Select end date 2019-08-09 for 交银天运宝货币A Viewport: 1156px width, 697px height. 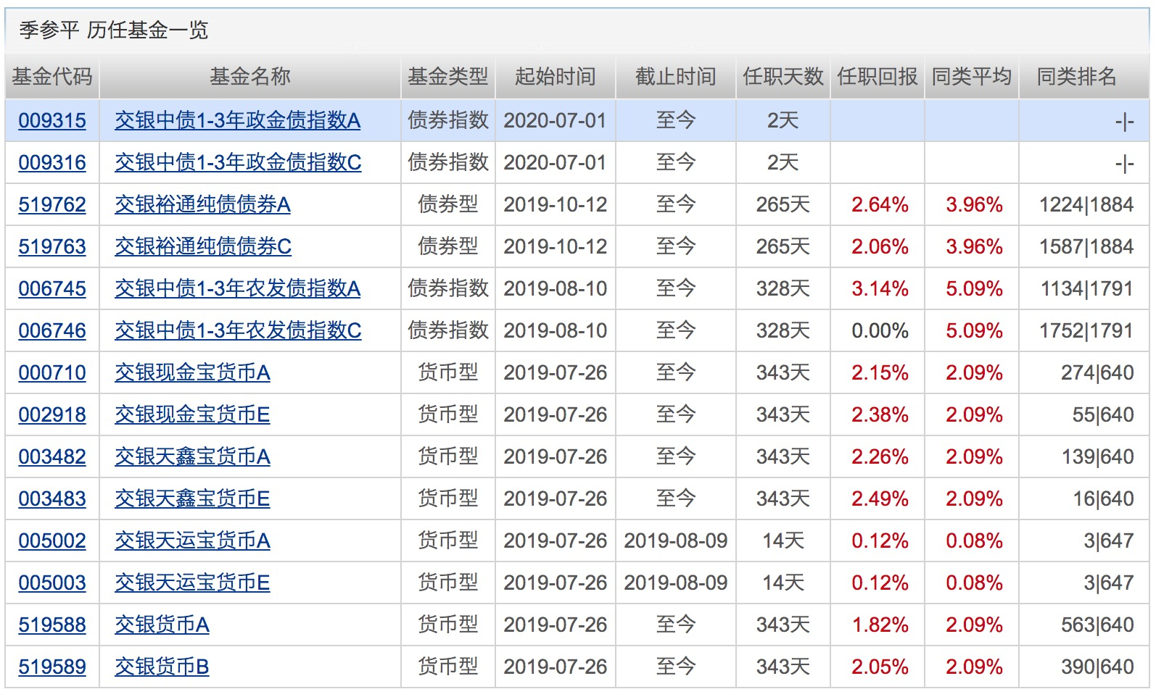[x=676, y=541]
